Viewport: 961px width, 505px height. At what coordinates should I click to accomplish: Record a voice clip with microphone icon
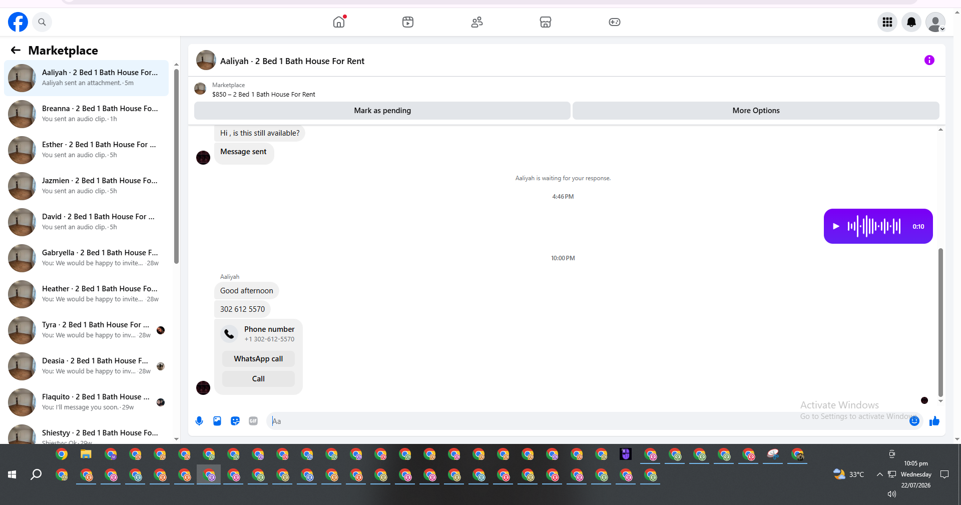pos(199,421)
